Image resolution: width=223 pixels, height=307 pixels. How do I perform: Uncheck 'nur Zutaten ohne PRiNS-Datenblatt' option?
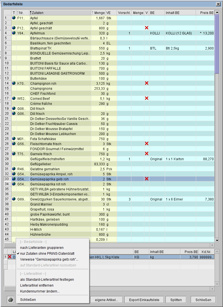coord(47,253)
